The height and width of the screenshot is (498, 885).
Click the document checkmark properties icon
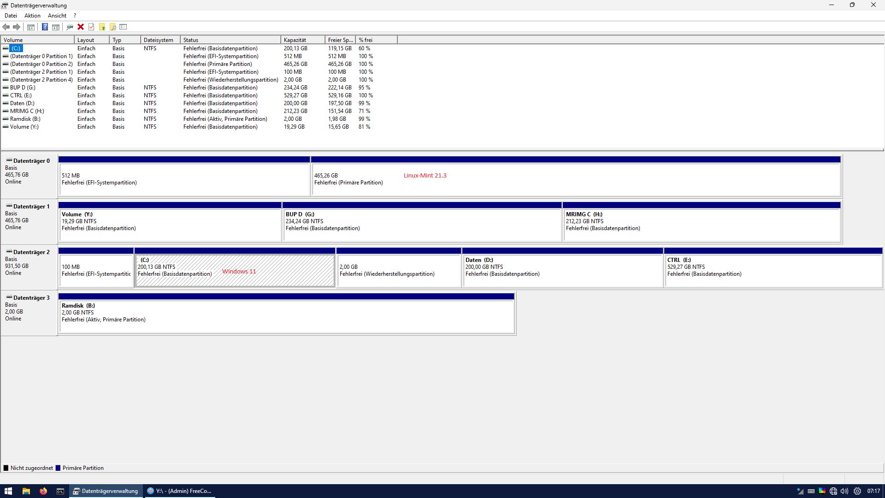pos(91,27)
